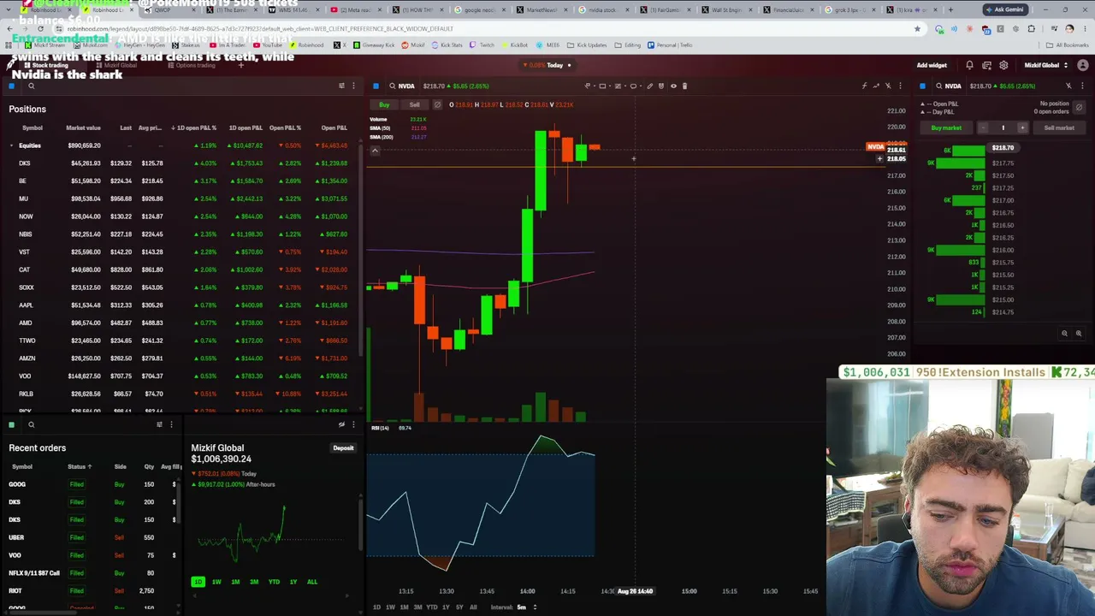Image resolution: width=1095 pixels, height=616 pixels.
Task: Select the 1D range on the account chart
Action: [x=198, y=582]
